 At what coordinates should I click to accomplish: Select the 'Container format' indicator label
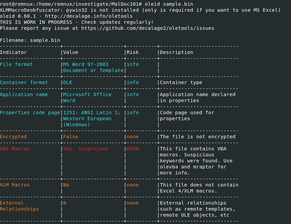(24, 82)
